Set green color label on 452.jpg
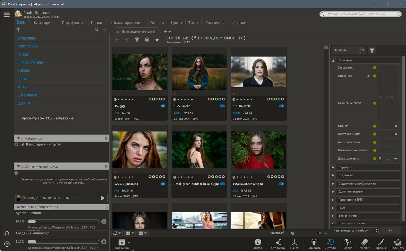Image resolution: width=406 pixels, height=251 pixels. point(157,99)
